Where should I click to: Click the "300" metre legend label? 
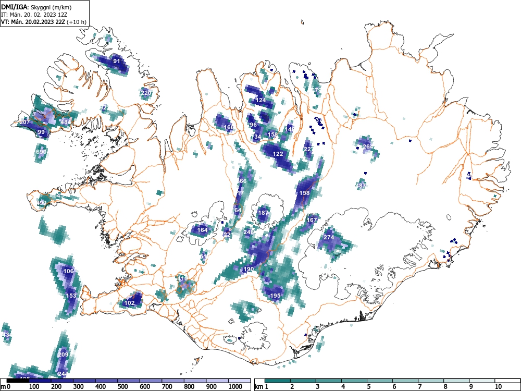click(79, 387)
